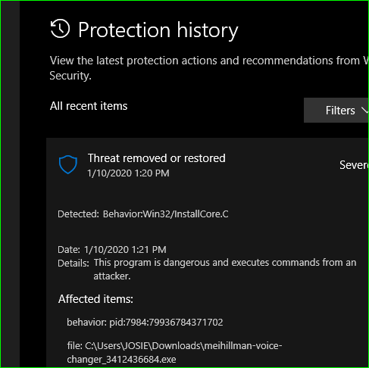Image resolution: width=369 pixels, height=368 pixels.
Task: Open the Filters dropdown
Action: pyautogui.click(x=336, y=111)
